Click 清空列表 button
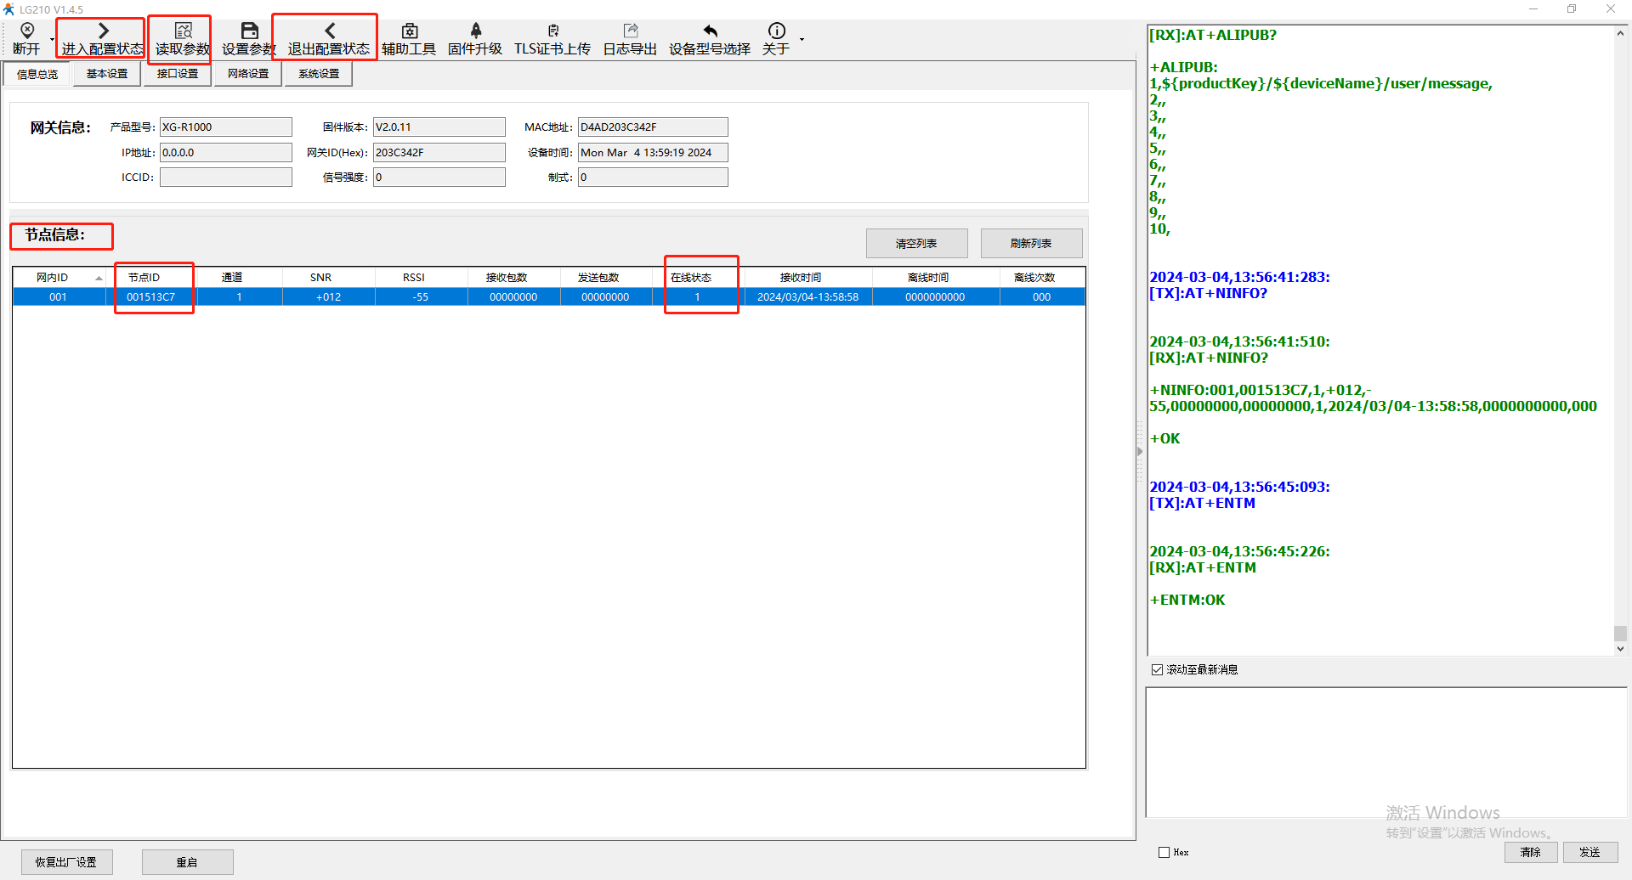The width and height of the screenshot is (1632, 880). tap(916, 243)
